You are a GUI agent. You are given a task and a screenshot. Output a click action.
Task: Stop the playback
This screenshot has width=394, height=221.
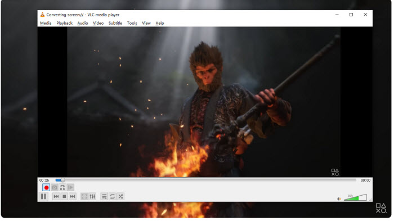click(64, 196)
